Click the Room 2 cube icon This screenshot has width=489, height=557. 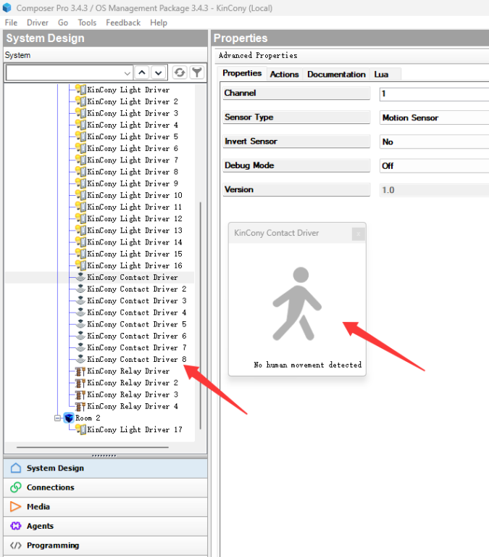(x=69, y=418)
